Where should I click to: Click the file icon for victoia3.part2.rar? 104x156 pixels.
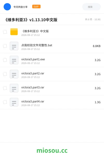[14, 74]
